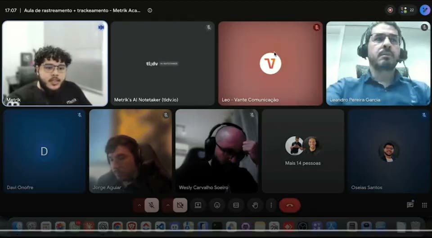Open more options three-dot menu
Image resolution: width=432 pixels, height=238 pixels.
271,205
